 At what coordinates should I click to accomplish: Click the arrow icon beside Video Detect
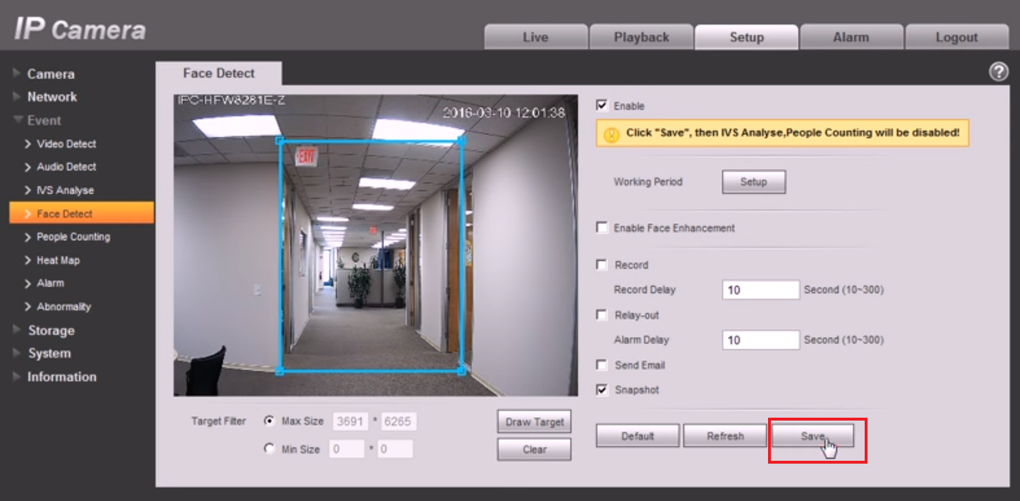coord(27,144)
